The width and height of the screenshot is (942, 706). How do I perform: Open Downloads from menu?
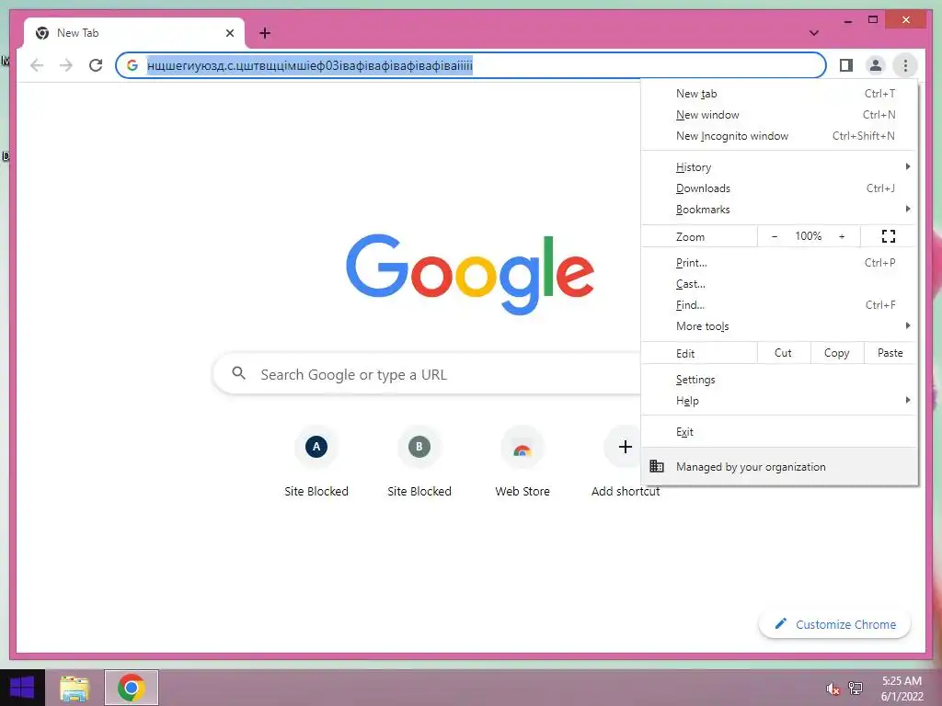(779, 188)
